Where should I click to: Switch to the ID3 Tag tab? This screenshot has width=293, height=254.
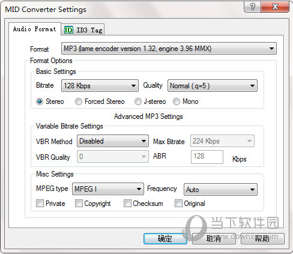[83, 30]
